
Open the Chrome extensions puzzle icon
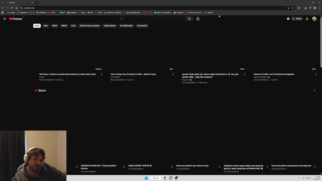(299, 8)
